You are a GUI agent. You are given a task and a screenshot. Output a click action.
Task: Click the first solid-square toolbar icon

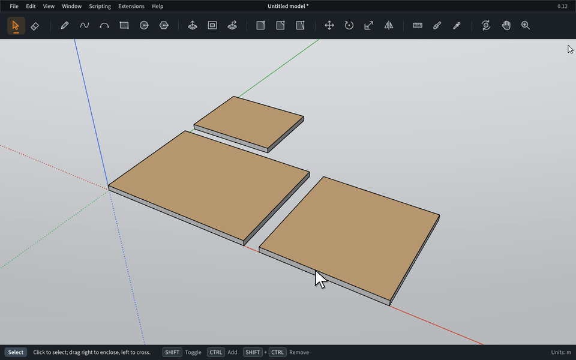click(x=260, y=25)
